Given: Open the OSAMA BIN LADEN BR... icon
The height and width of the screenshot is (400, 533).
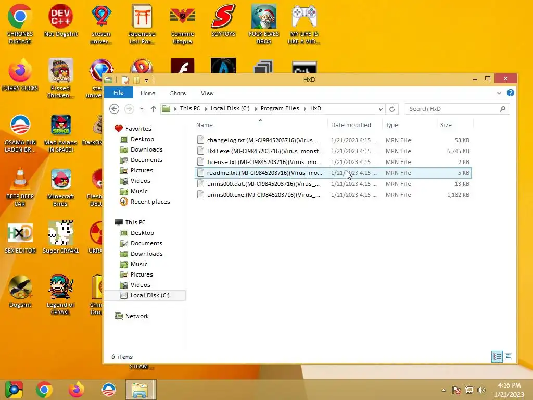Looking at the screenshot, I should pos(20,133).
